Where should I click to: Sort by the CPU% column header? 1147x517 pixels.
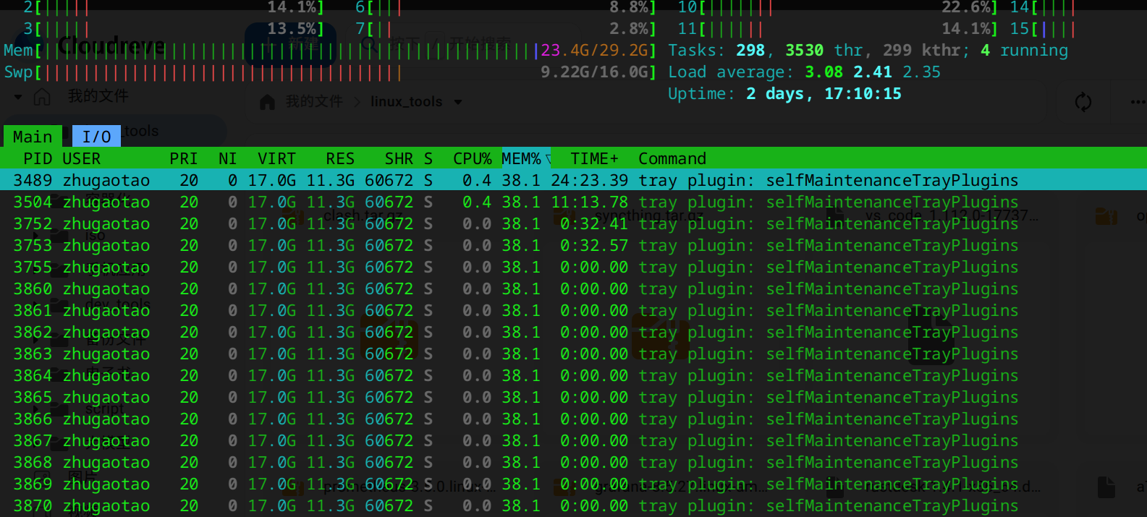pyautogui.click(x=473, y=158)
